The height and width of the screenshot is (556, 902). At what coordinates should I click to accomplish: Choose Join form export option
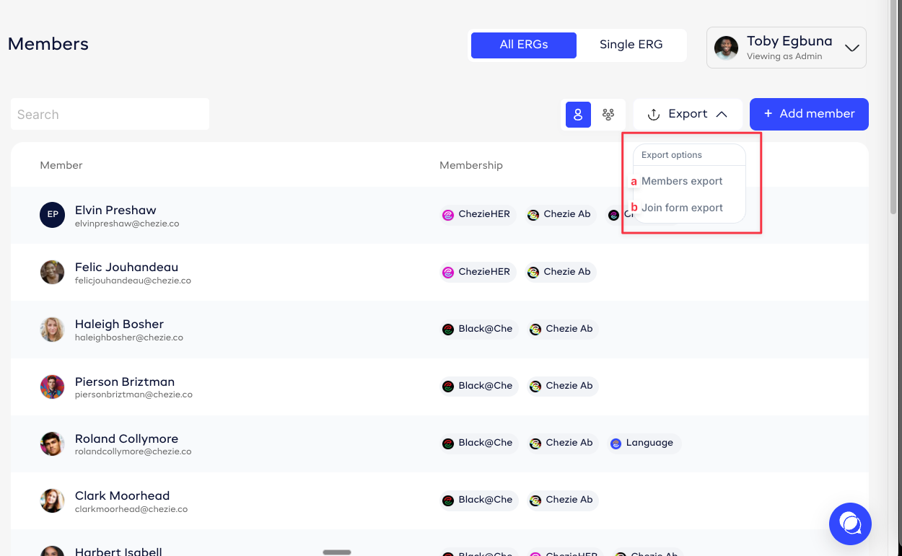[682, 208]
